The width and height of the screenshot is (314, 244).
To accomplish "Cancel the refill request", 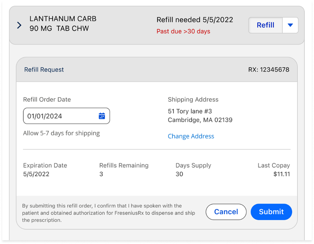I will tap(226, 212).
